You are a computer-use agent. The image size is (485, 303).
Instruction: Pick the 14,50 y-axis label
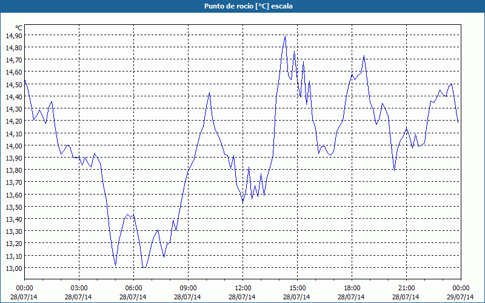tap(14, 84)
